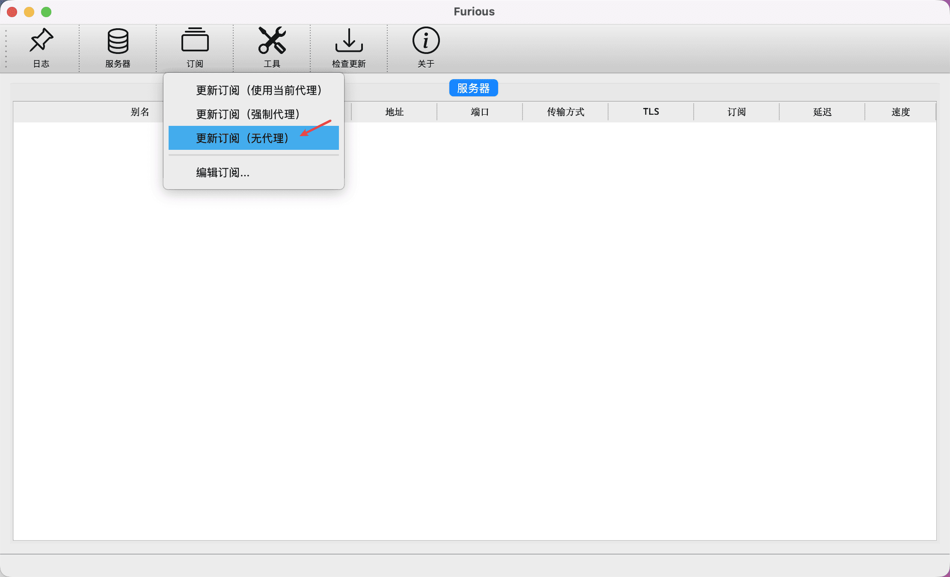This screenshot has height=577, width=950.
Task: Select 更新订阅 (使用当前代理) menu entry
Action: pyautogui.click(x=258, y=90)
